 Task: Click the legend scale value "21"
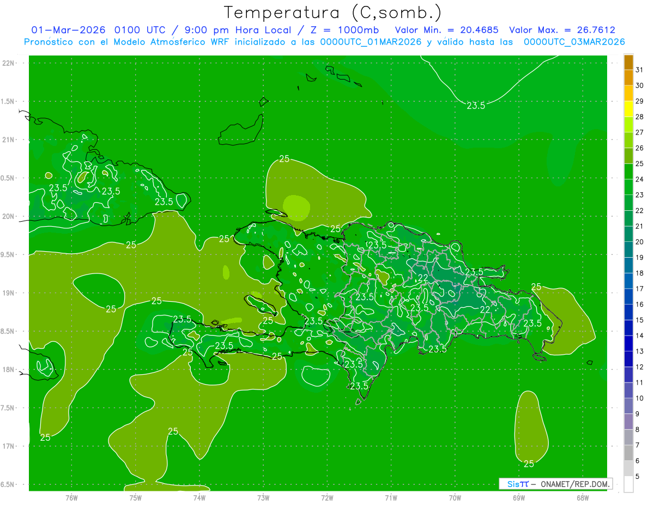(x=640, y=226)
